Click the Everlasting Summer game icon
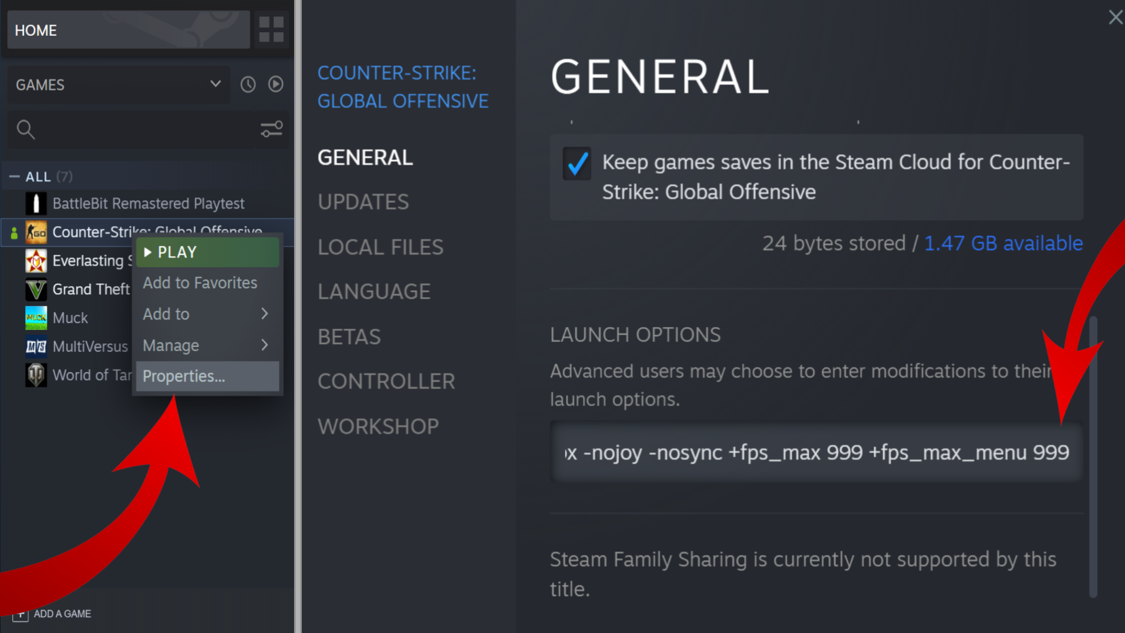The image size is (1125, 633). [36, 261]
